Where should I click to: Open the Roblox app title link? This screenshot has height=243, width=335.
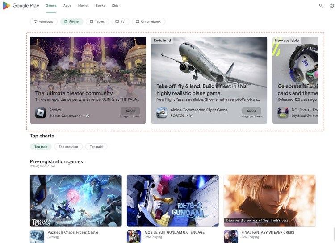point(55,110)
